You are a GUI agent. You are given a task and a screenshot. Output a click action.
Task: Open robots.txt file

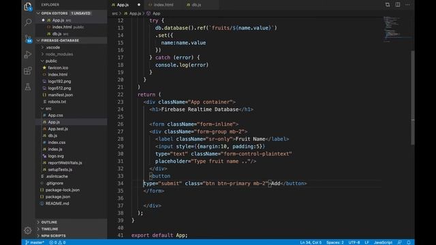click(x=71, y=101)
